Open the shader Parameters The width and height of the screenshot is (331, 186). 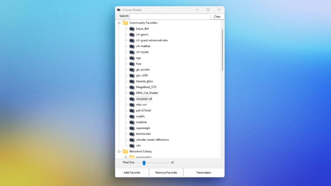coord(204,173)
